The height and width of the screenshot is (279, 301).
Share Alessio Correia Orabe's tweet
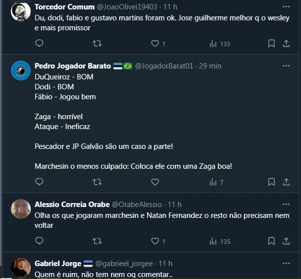[x=286, y=241]
